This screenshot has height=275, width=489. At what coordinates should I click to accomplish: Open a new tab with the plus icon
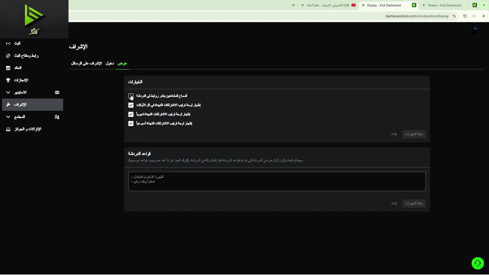point(293,5)
